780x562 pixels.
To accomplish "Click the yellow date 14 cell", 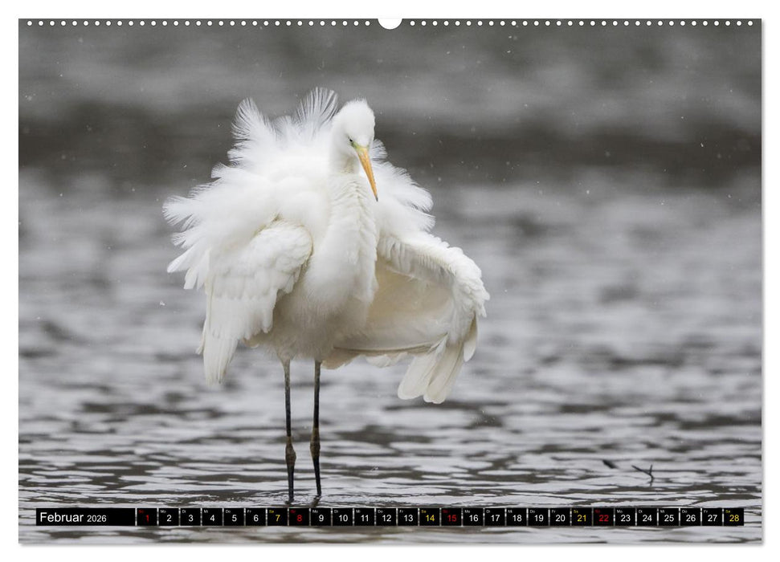I will [x=428, y=519].
